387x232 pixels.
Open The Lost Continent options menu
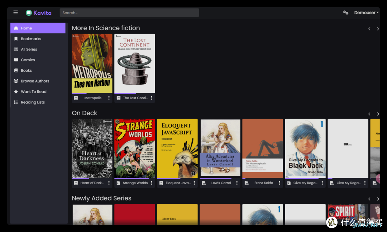152,98
